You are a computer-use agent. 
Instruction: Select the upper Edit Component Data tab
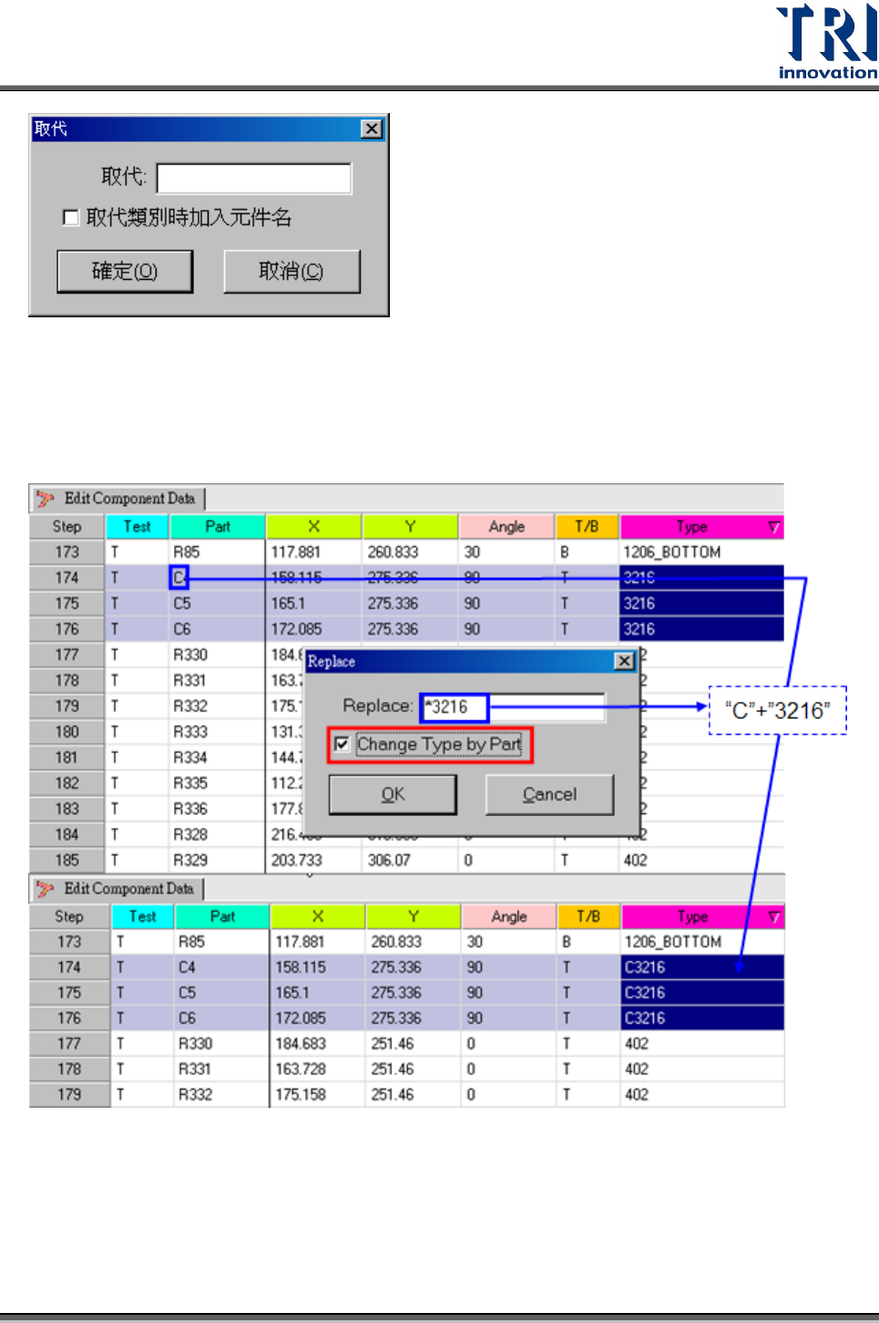(x=118, y=499)
